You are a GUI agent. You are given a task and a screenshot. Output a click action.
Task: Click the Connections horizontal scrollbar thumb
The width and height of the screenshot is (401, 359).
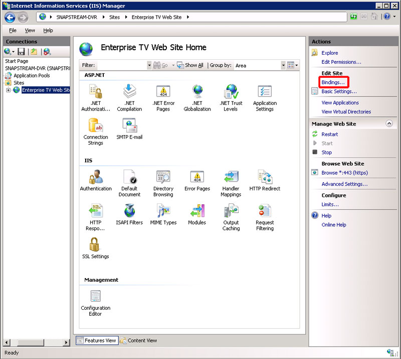point(31,342)
